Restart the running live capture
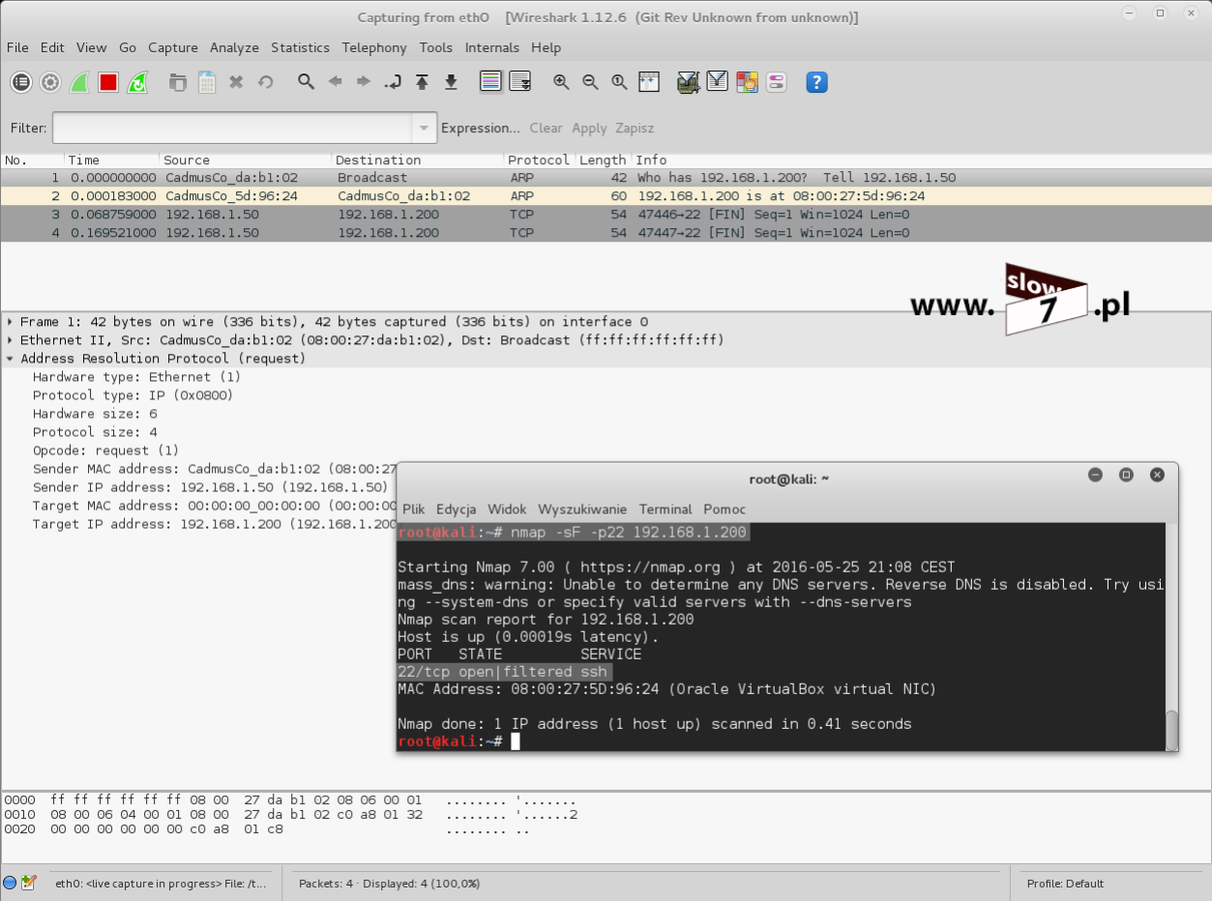Viewport: 1212px width, 901px height. coord(137,82)
